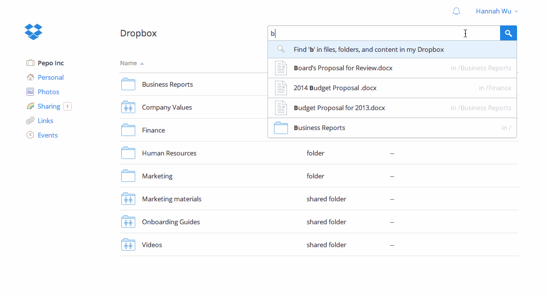Click the Links chain icon
The image size is (548, 297).
coord(30,121)
